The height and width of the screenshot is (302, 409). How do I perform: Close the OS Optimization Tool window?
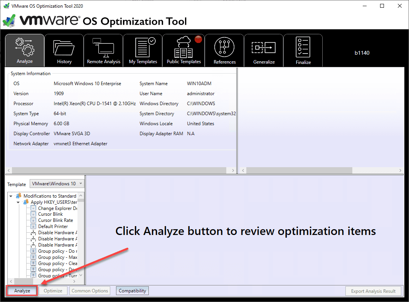399,6
